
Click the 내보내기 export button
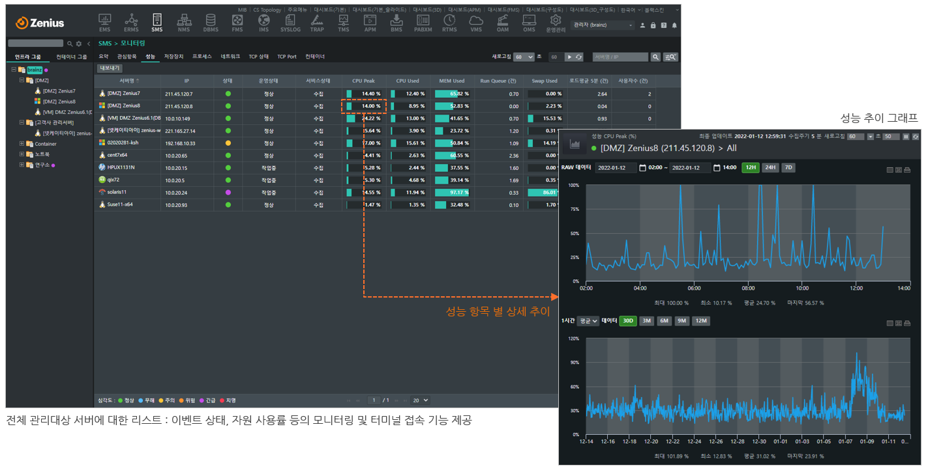click(x=108, y=68)
